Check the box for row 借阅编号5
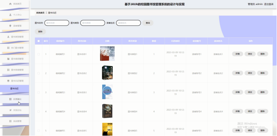Viewport: 277px width, 136px height. click(x=39, y=131)
